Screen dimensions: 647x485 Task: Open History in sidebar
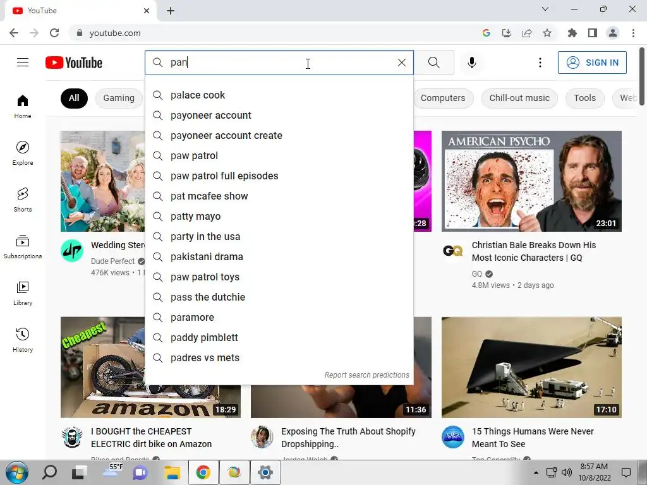pos(23,340)
